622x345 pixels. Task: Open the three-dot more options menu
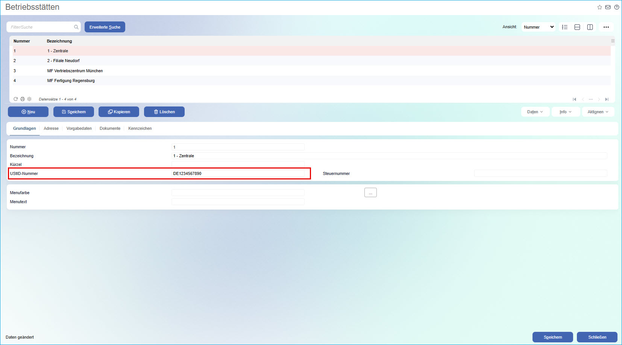pyautogui.click(x=606, y=27)
